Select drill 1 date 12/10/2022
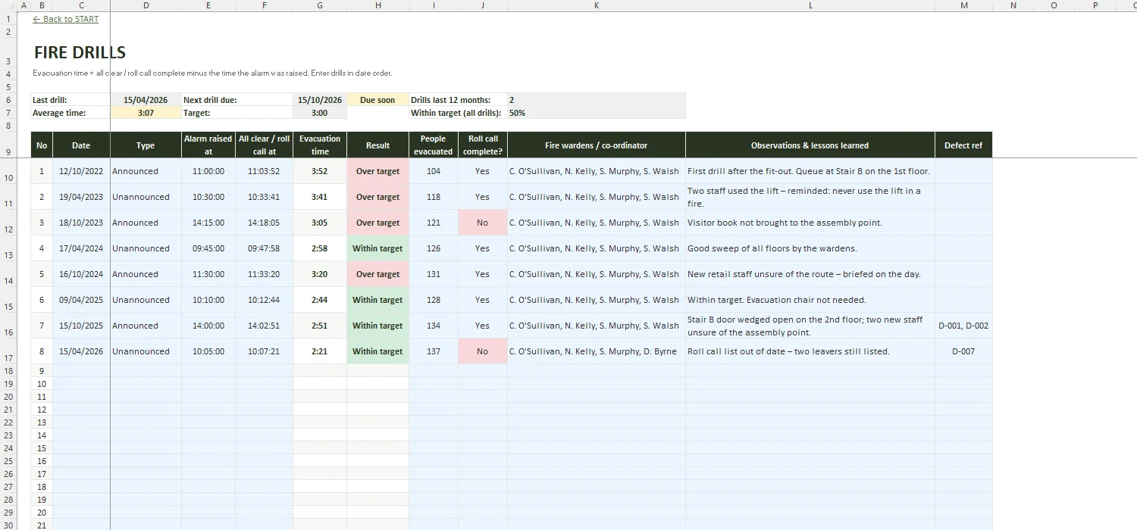The height and width of the screenshot is (530, 1137). 81,171
